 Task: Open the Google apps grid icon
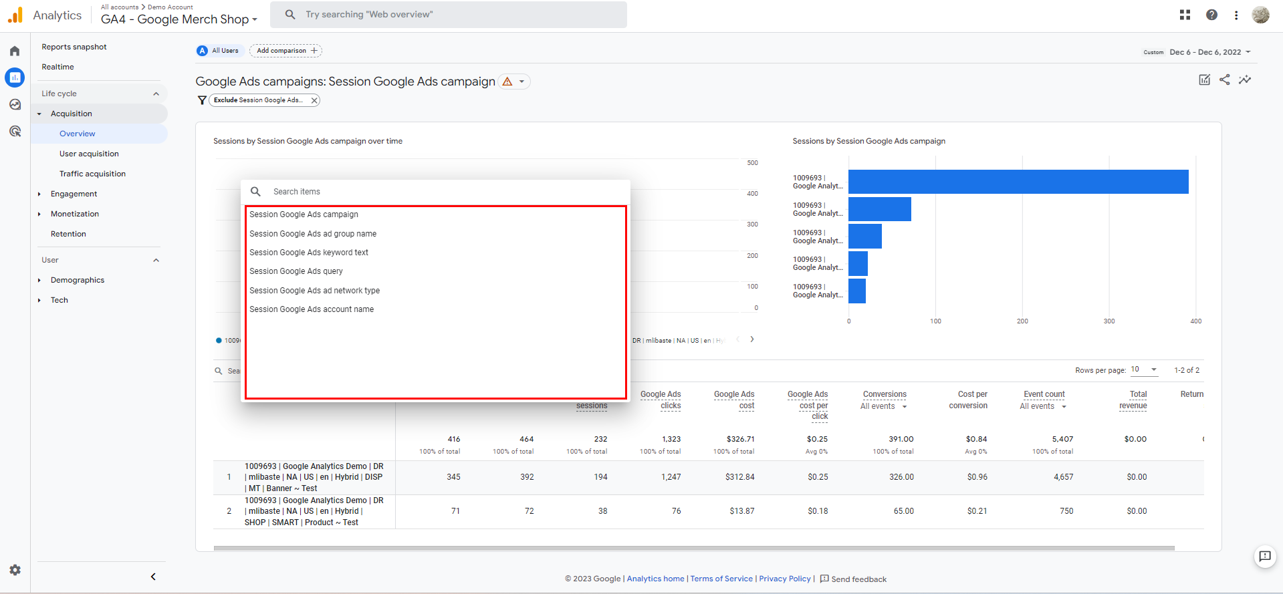pyautogui.click(x=1185, y=15)
